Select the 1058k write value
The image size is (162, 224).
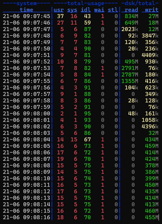click(x=150, y=120)
